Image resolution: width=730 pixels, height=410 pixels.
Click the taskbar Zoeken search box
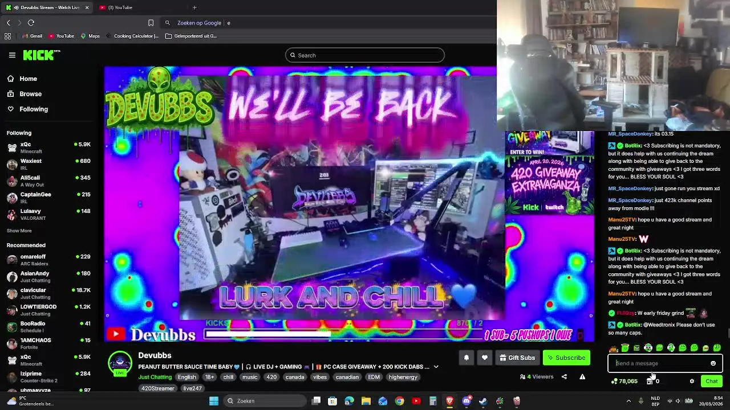pyautogui.click(x=264, y=401)
